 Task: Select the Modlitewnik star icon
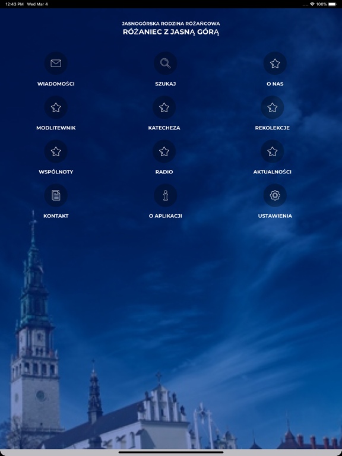pos(56,107)
